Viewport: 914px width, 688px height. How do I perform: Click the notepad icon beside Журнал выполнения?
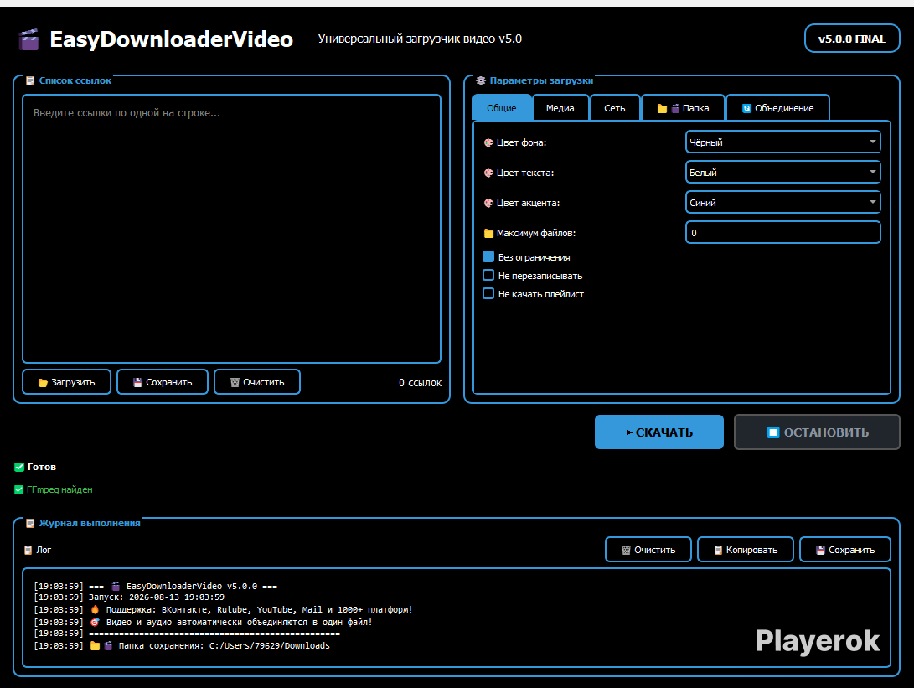point(30,524)
